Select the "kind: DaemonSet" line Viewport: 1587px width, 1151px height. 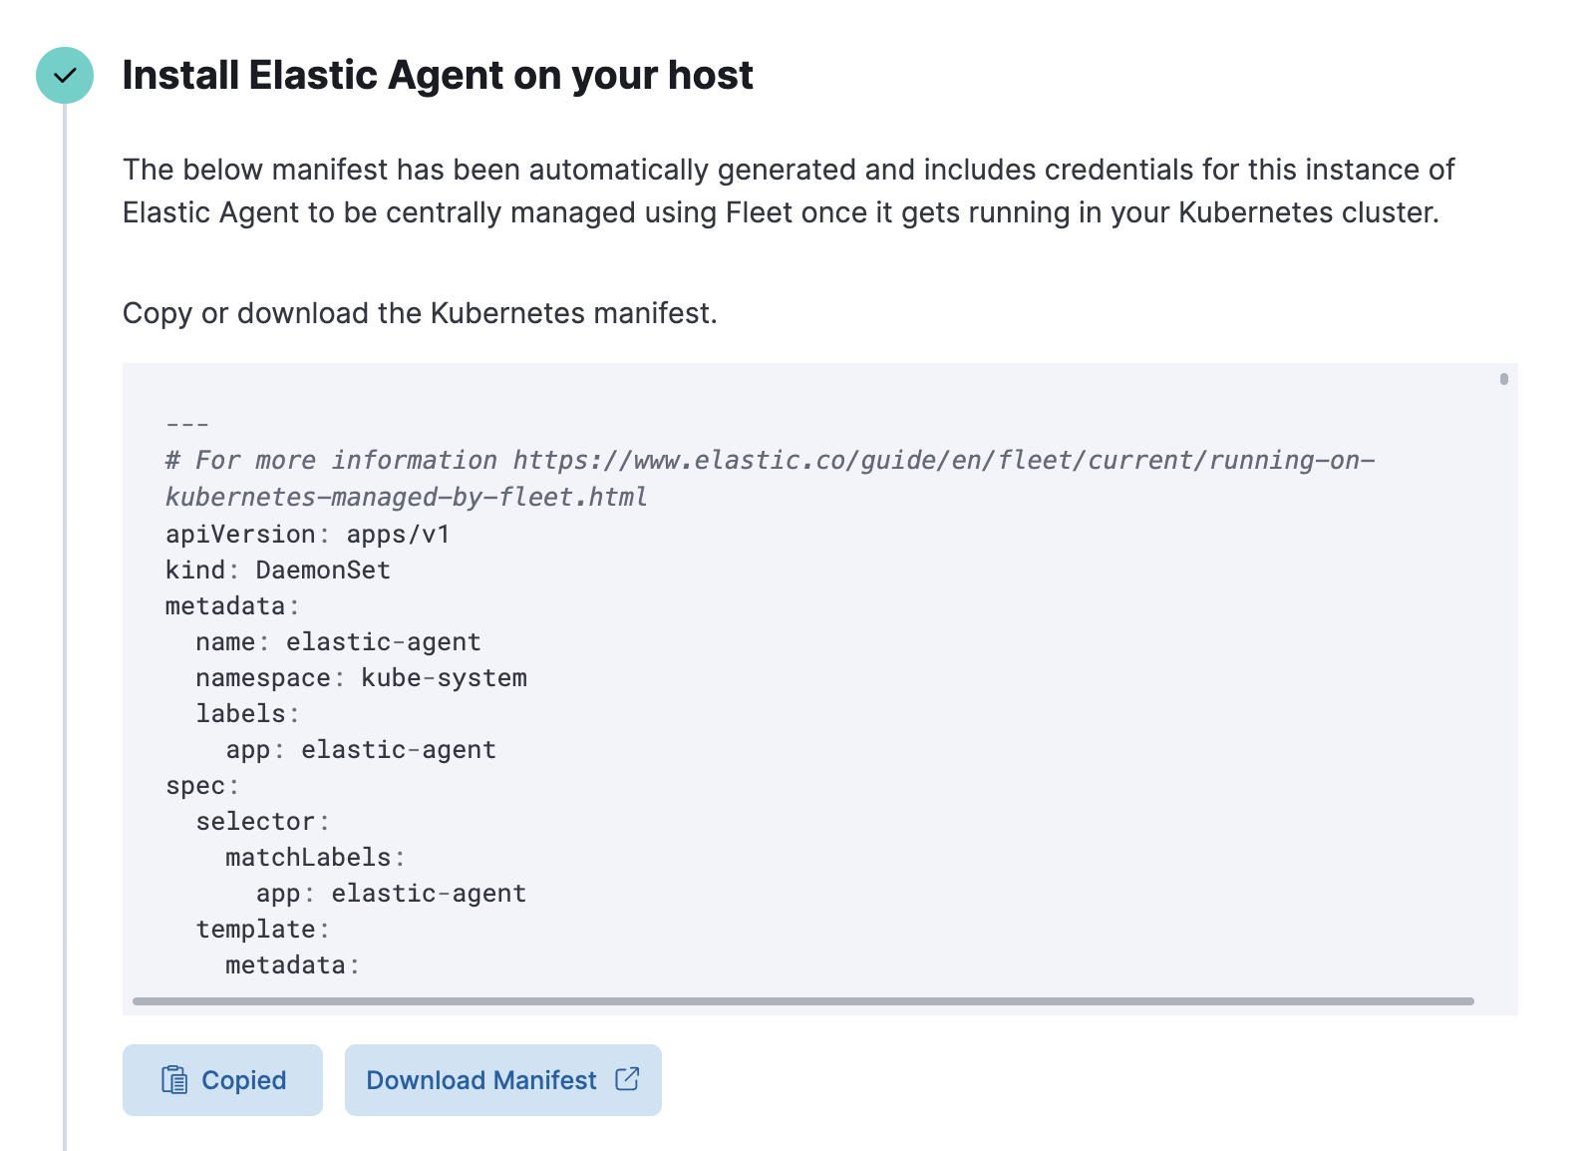277,571
